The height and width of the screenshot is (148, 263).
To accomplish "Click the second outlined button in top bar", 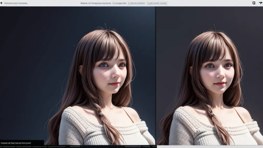I will (x=157, y=3).
